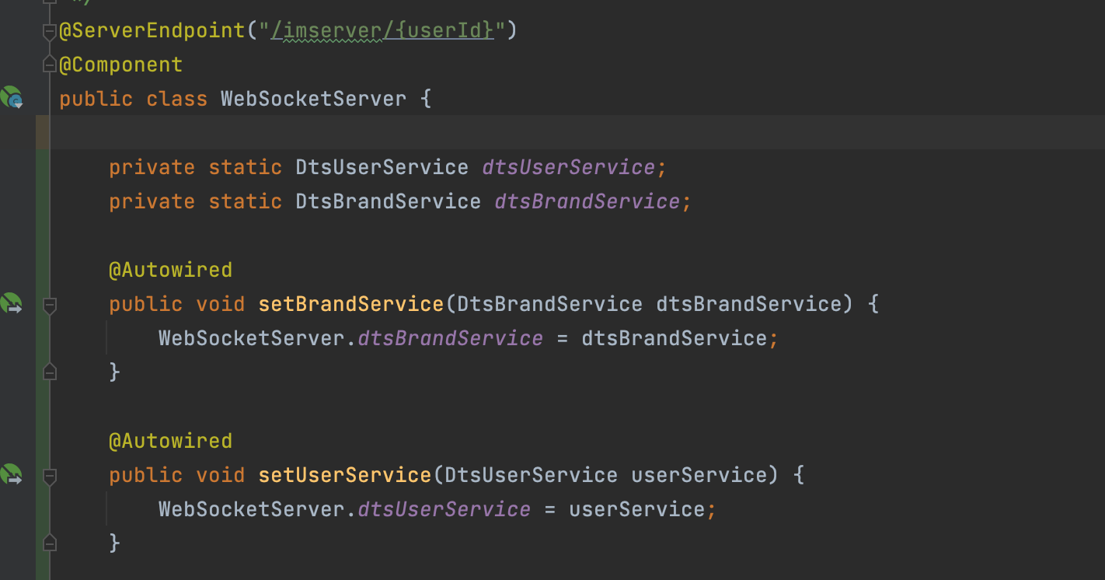Viewport: 1105px width, 580px height.
Task: Click the @ServerEndpoint annotation
Action: pos(152,30)
